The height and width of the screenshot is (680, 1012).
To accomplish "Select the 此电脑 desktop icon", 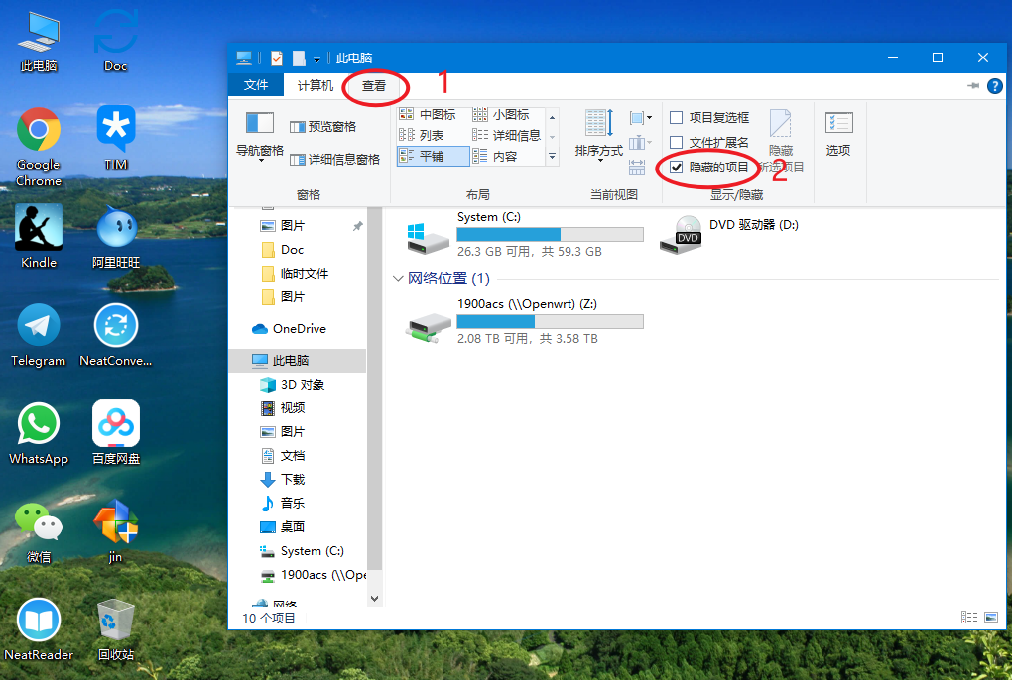I will click(x=38, y=42).
